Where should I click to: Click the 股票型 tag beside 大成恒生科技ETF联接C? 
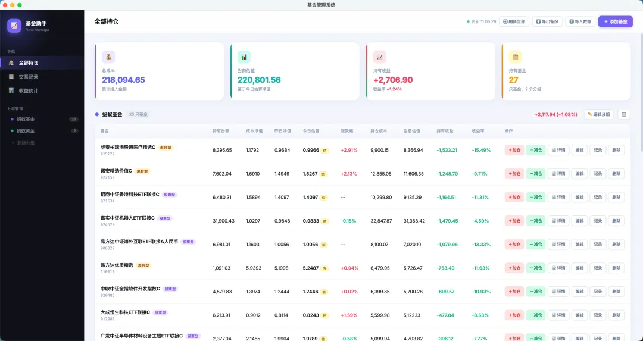(160, 312)
